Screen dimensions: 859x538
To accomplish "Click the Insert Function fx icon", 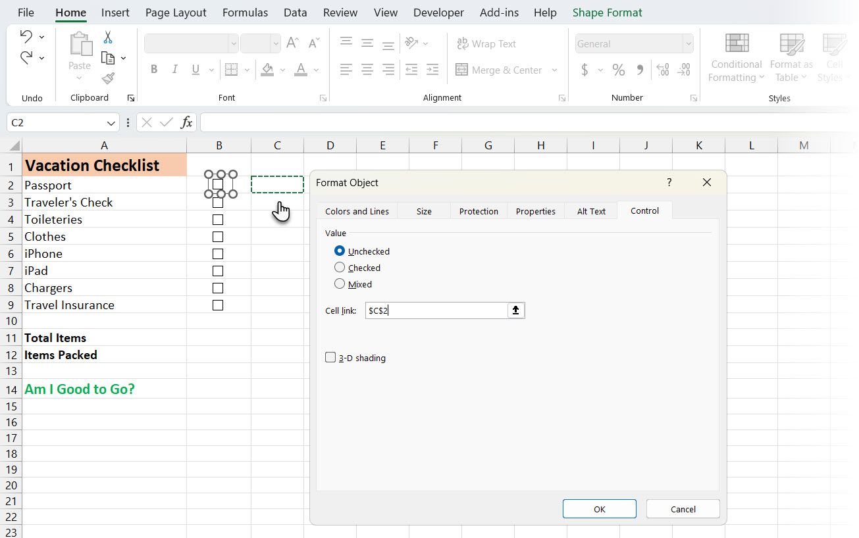I will [187, 122].
